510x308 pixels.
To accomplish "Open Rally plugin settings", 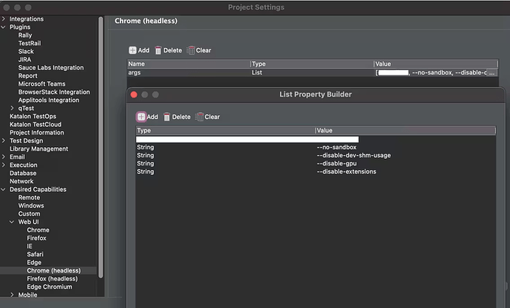I will [25, 35].
